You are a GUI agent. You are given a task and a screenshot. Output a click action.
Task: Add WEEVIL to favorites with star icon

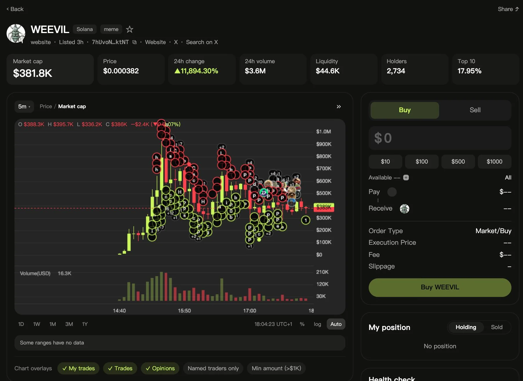[x=130, y=29]
